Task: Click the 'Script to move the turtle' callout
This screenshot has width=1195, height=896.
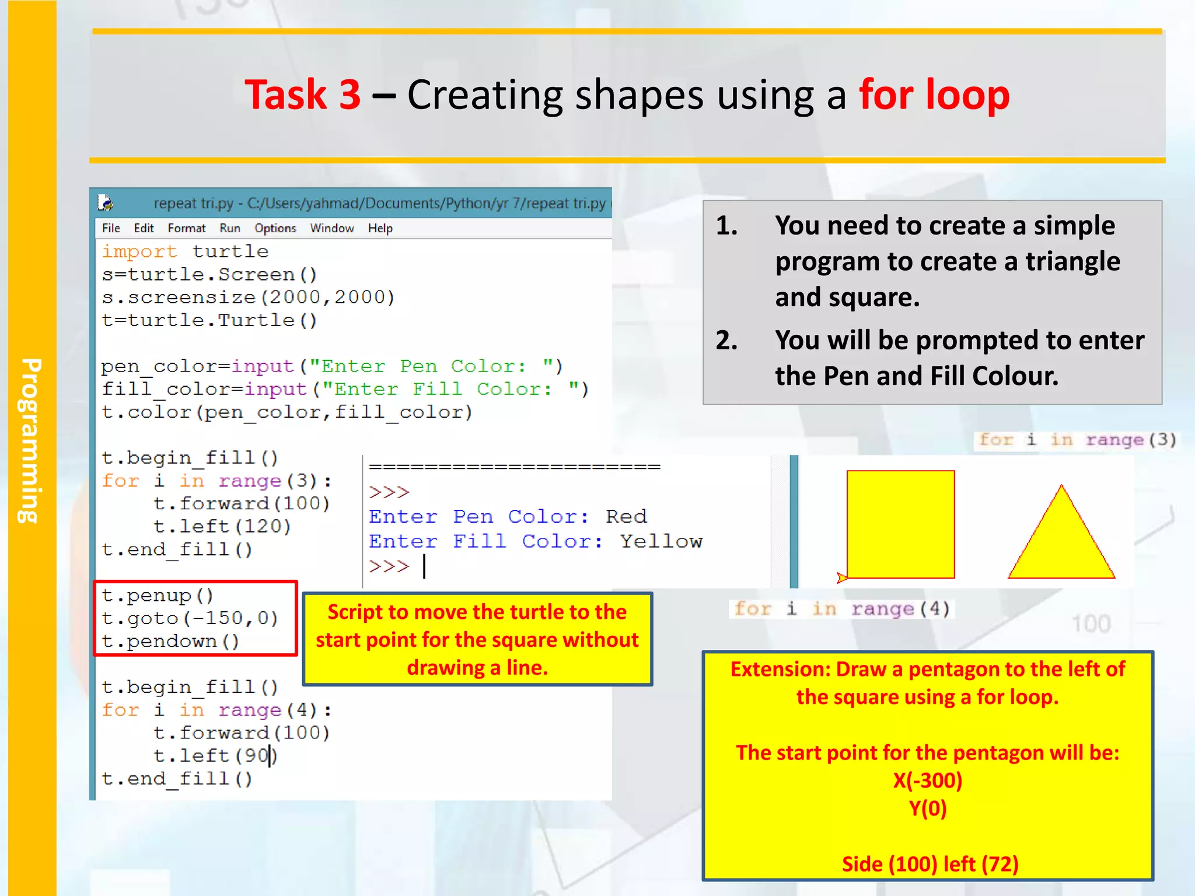Action: [x=477, y=639]
